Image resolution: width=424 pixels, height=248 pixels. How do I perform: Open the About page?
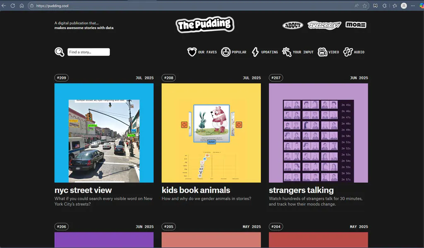[293, 25]
